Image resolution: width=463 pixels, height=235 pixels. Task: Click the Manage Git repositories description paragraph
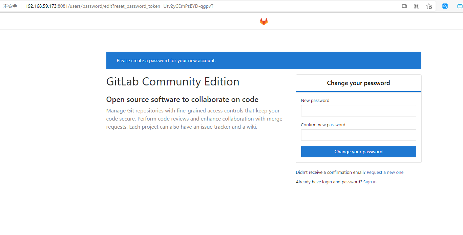point(194,119)
